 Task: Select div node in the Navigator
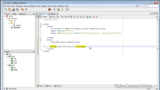pyautogui.click(x=14, y=67)
